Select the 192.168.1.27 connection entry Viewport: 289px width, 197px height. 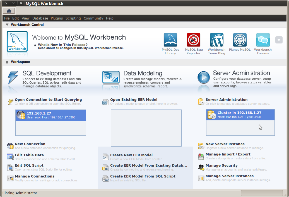tap(50, 115)
